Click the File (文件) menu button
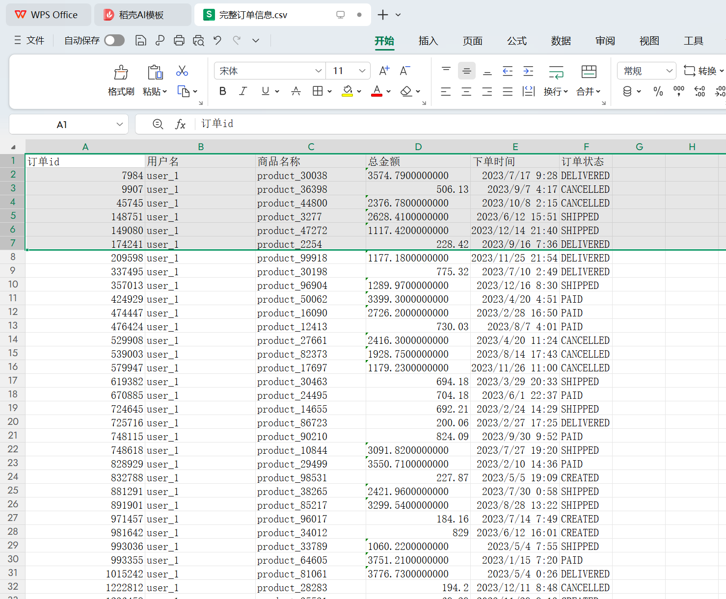 (29, 41)
